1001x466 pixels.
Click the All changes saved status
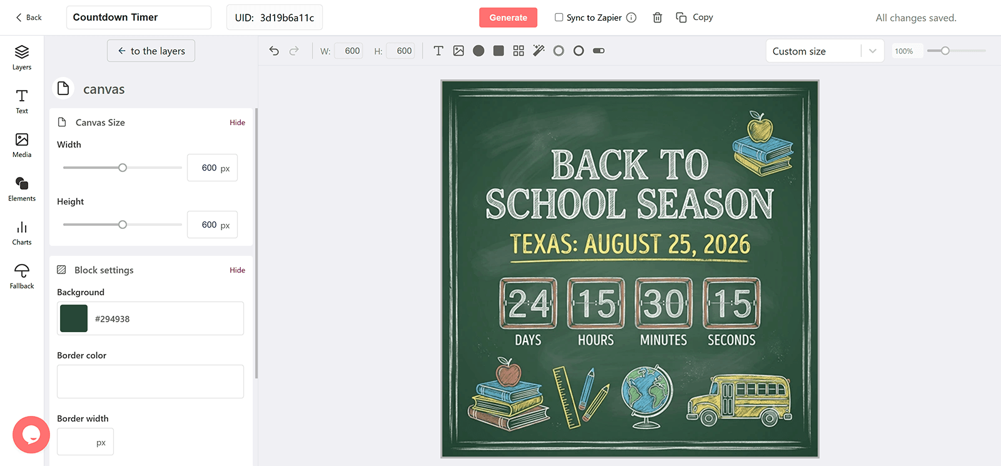(x=916, y=18)
